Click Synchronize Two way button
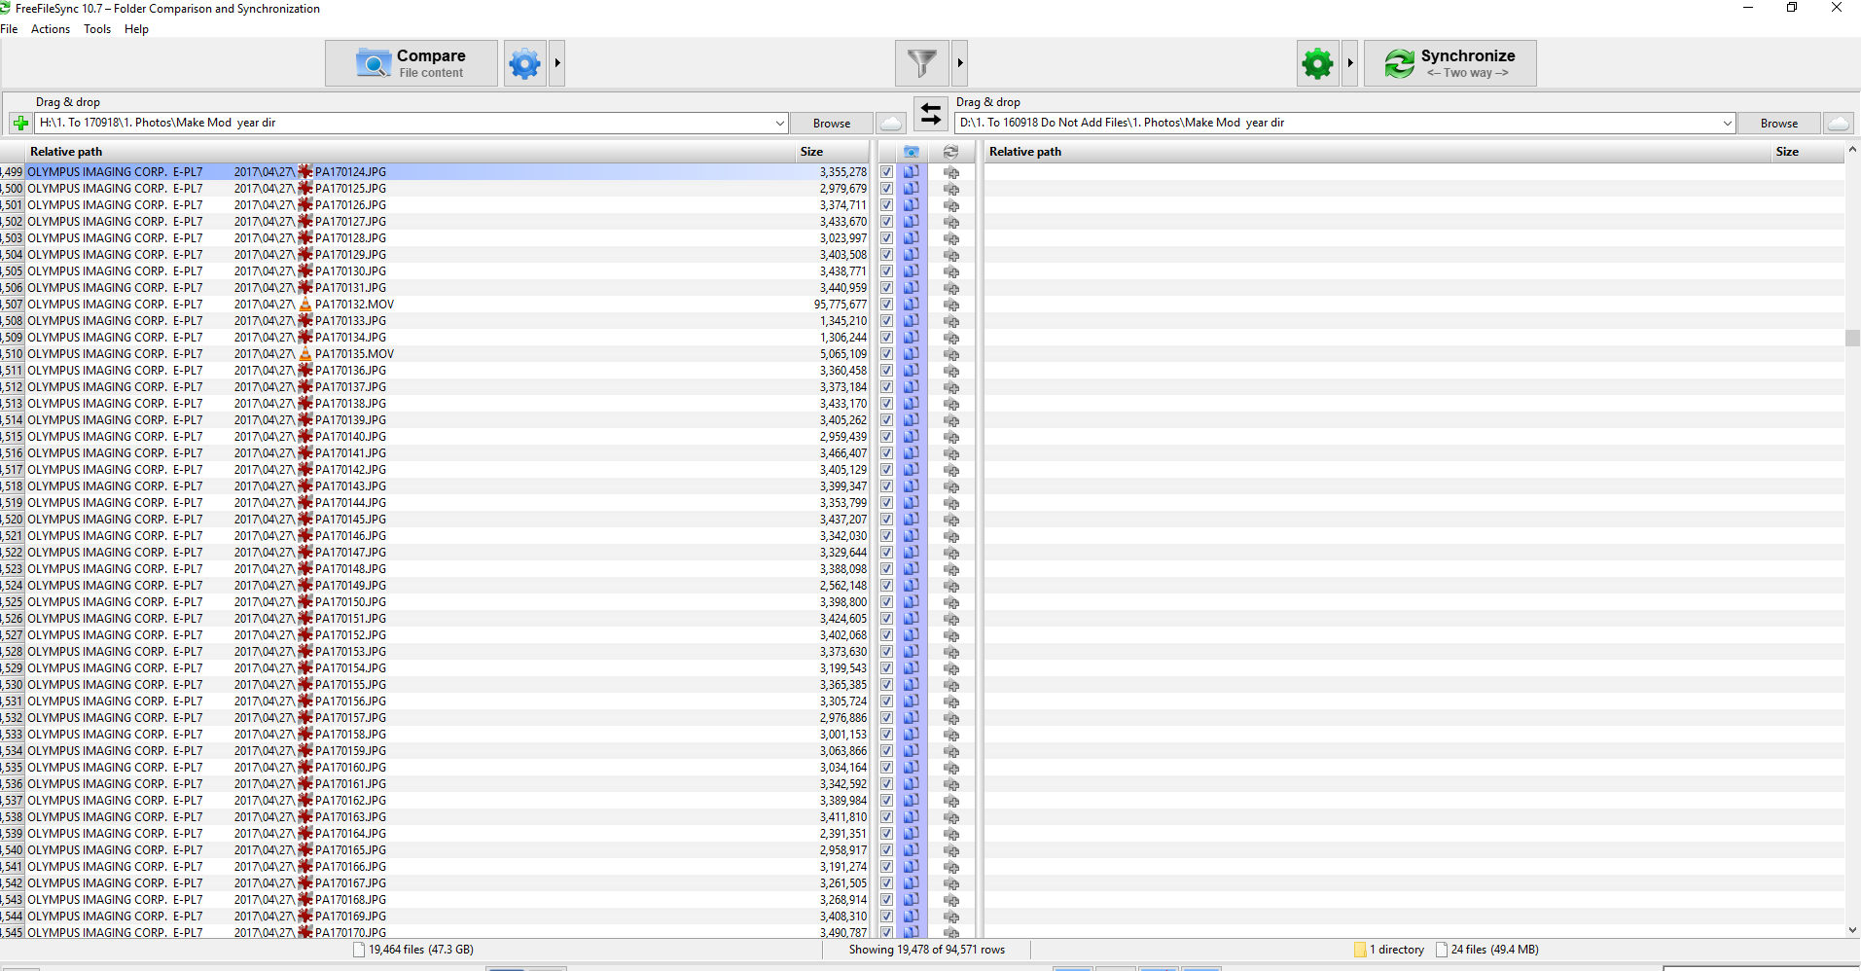 (x=1450, y=63)
